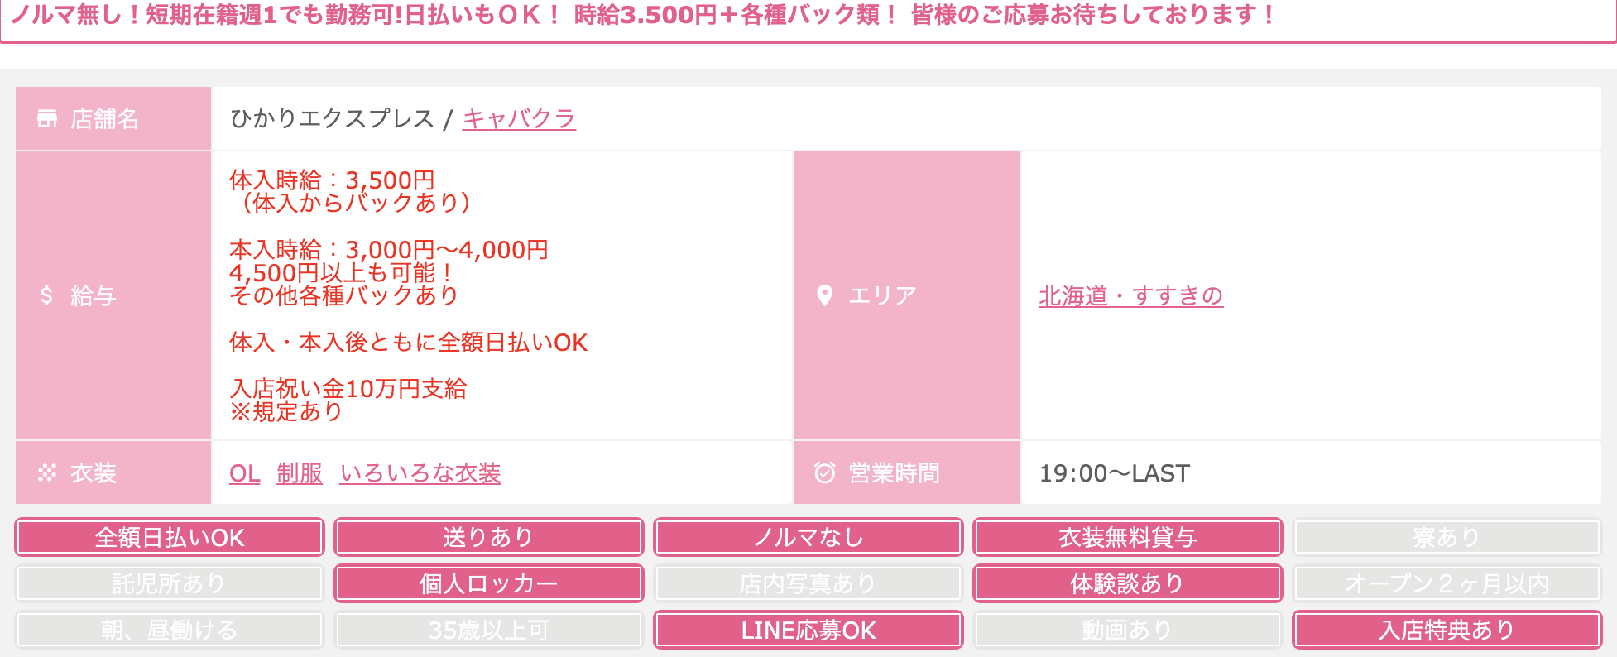Open the いろいろな衣装 link
This screenshot has width=1617, height=657.
[x=420, y=473]
